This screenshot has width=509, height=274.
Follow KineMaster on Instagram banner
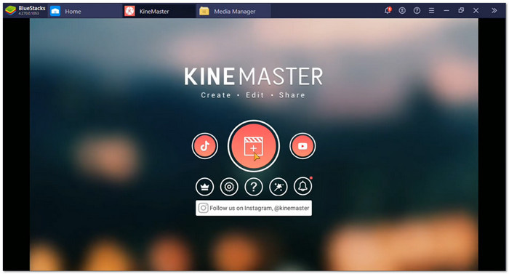[x=254, y=208]
